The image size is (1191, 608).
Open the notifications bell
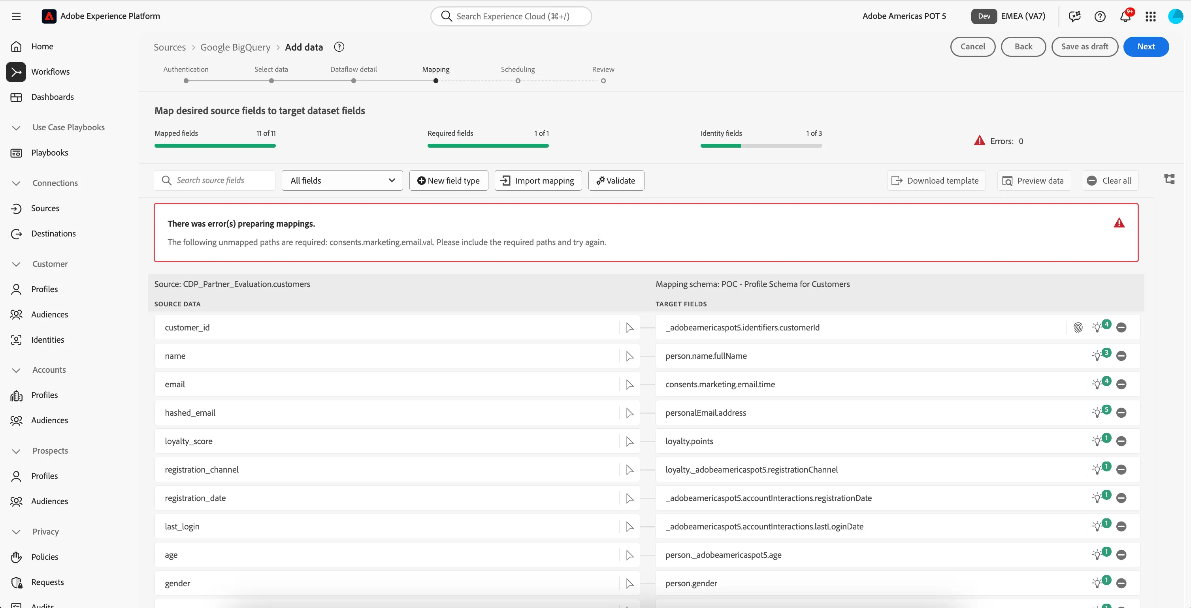coord(1125,16)
